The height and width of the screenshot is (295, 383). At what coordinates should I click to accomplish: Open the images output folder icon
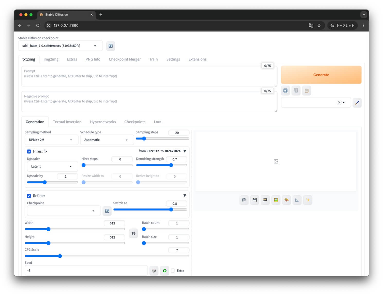(x=244, y=200)
